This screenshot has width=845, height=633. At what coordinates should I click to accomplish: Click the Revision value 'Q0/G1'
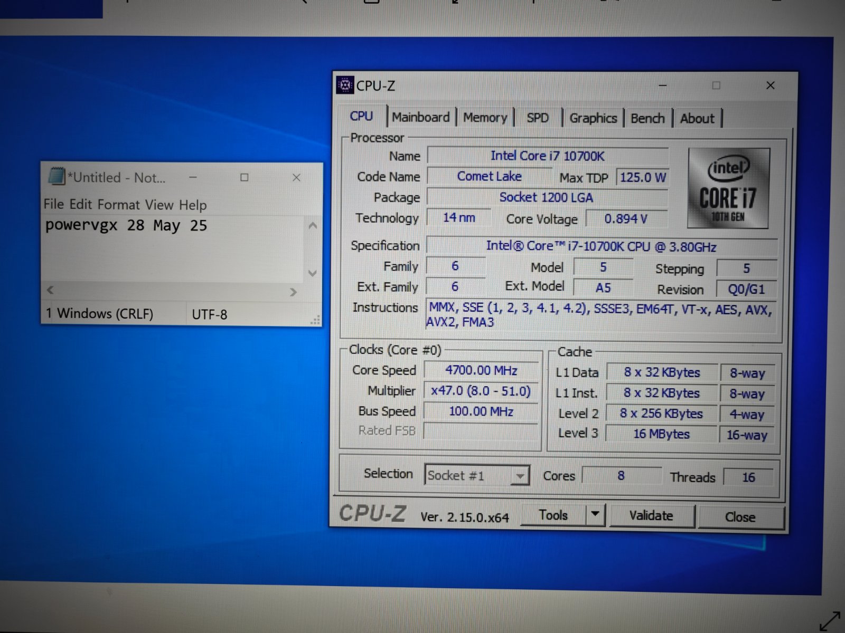tap(746, 289)
